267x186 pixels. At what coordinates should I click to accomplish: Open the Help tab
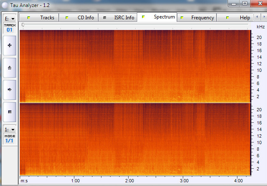click(x=235, y=18)
